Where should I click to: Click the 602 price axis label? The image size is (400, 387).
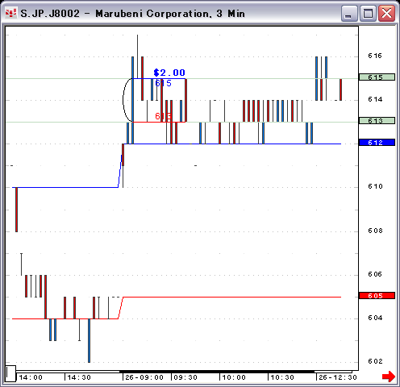(x=375, y=361)
